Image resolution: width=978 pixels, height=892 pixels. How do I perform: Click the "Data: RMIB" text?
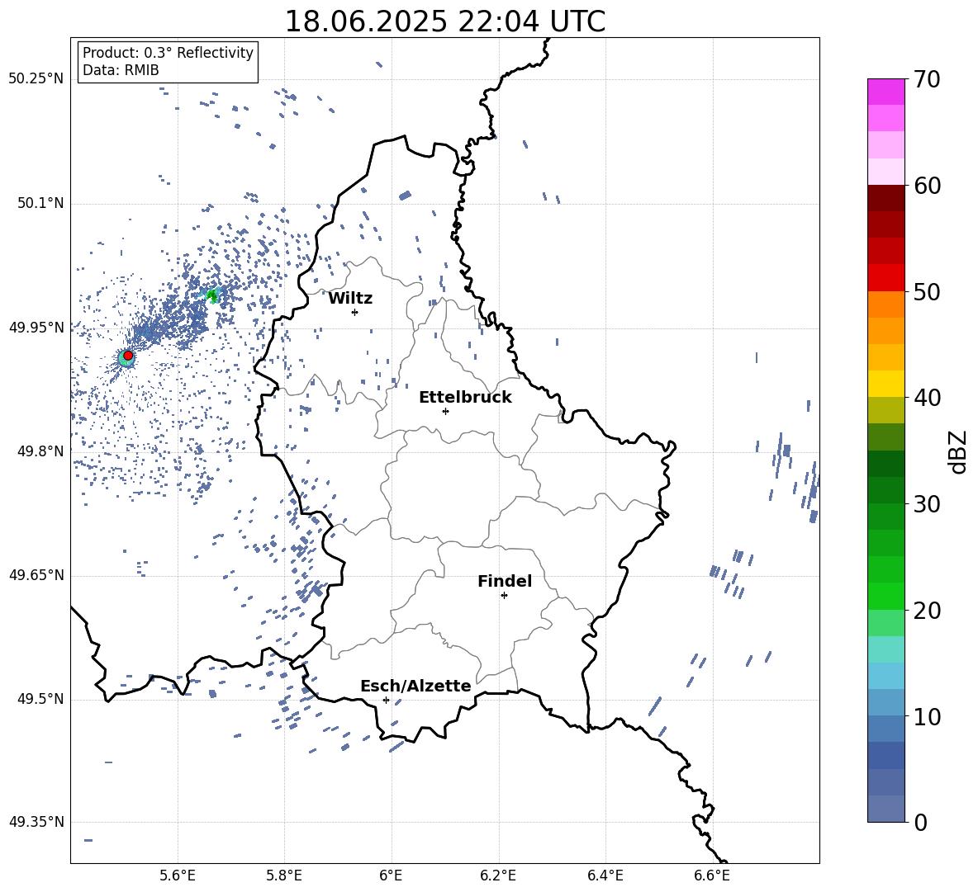(121, 70)
